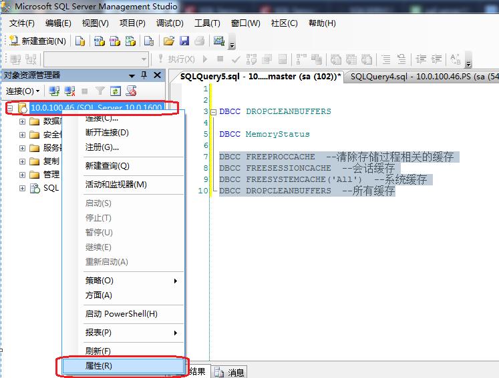Save the query with the floppy disk icon
Image resolution: width=499 pixels, height=378 pixels.
coord(184,41)
